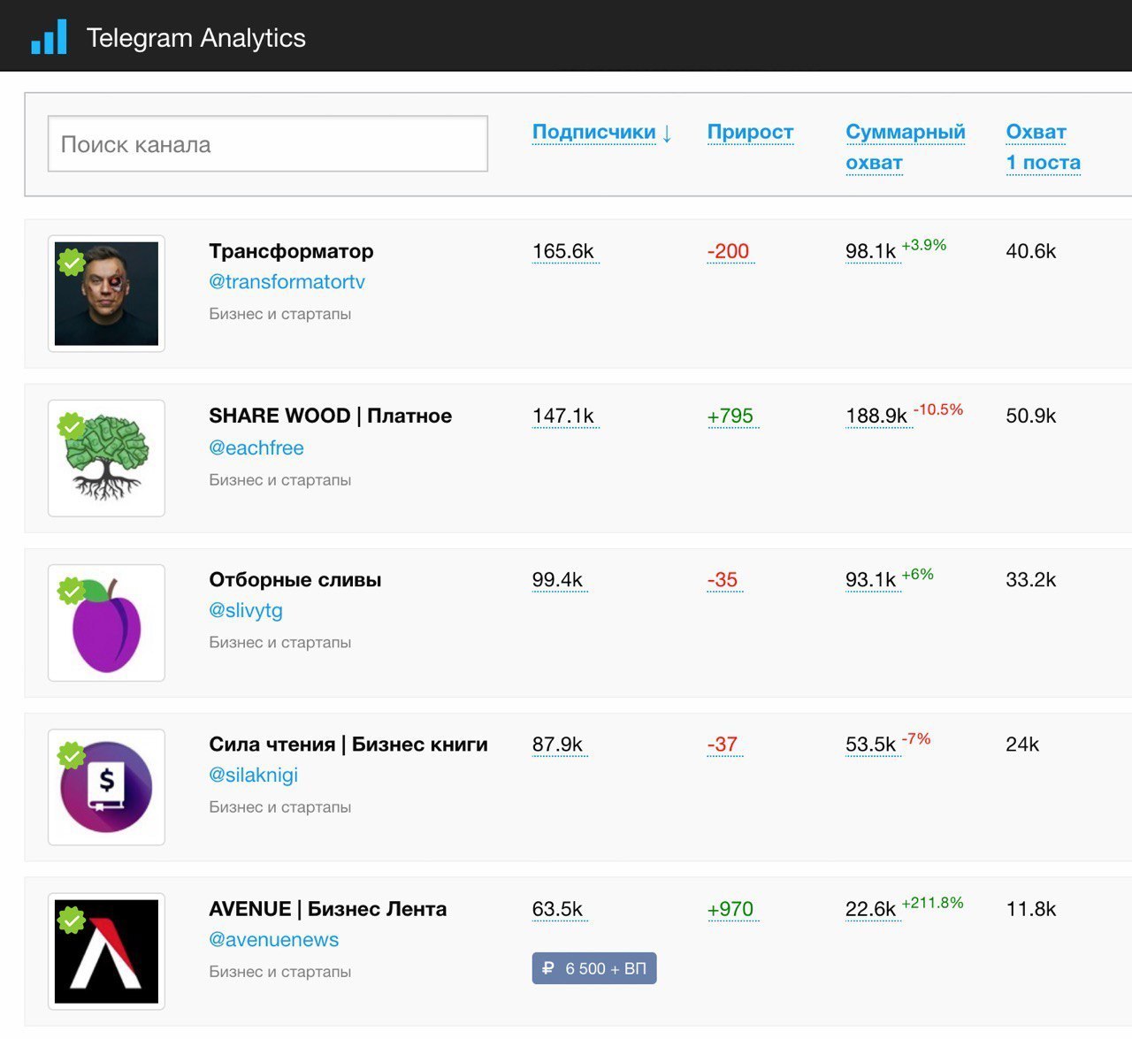Image resolution: width=1132 pixels, height=1039 pixels.
Task: Open the Telegram Analytics title link
Action: tap(195, 38)
